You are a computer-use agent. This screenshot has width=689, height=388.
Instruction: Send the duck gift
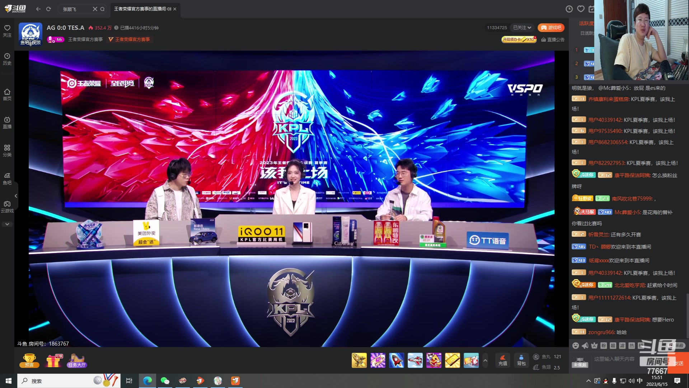point(434,360)
